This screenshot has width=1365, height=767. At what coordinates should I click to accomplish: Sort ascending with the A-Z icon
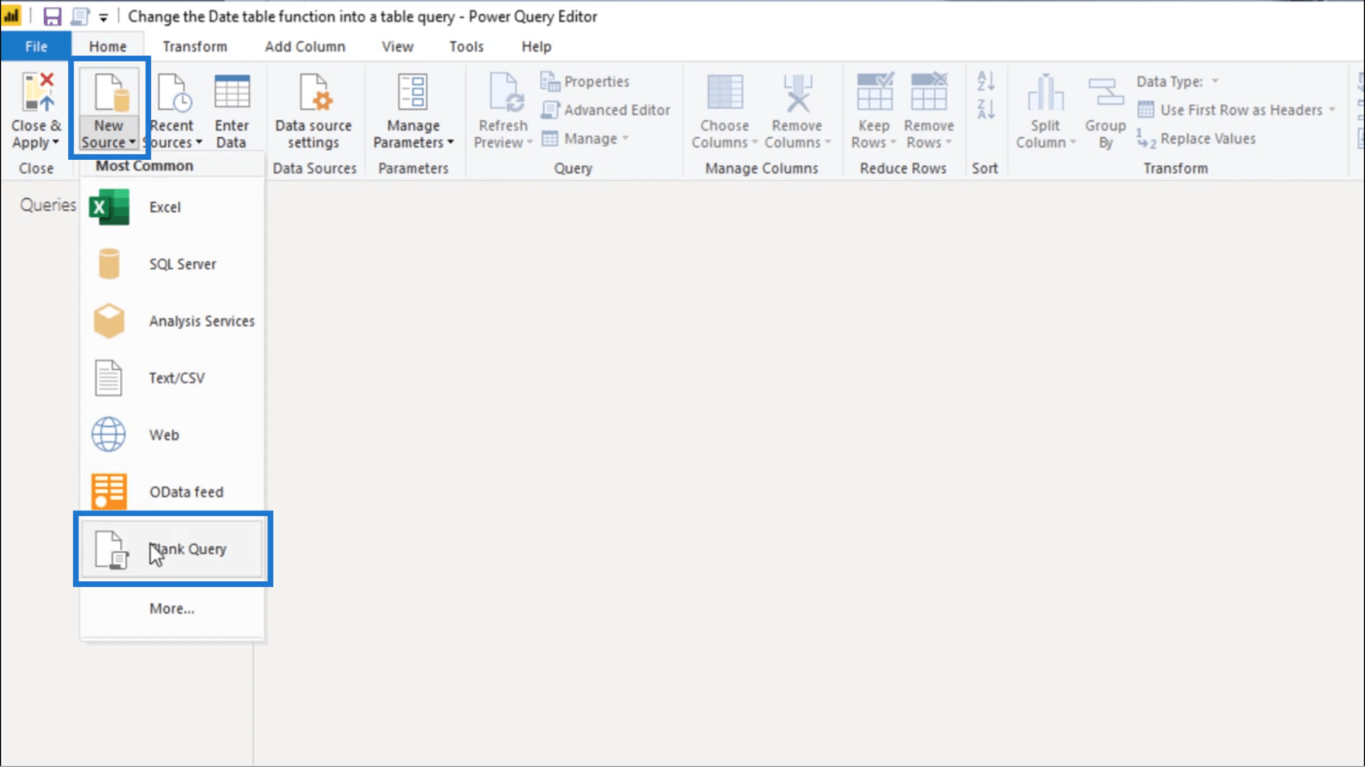[x=986, y=80]
